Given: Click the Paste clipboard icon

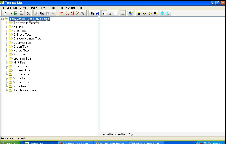Looking at the screenshot, I should pos(47,13).
